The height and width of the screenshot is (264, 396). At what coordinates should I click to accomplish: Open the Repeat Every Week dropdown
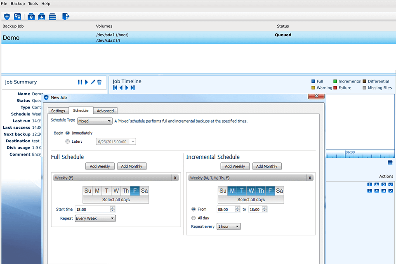coord(95,218)
